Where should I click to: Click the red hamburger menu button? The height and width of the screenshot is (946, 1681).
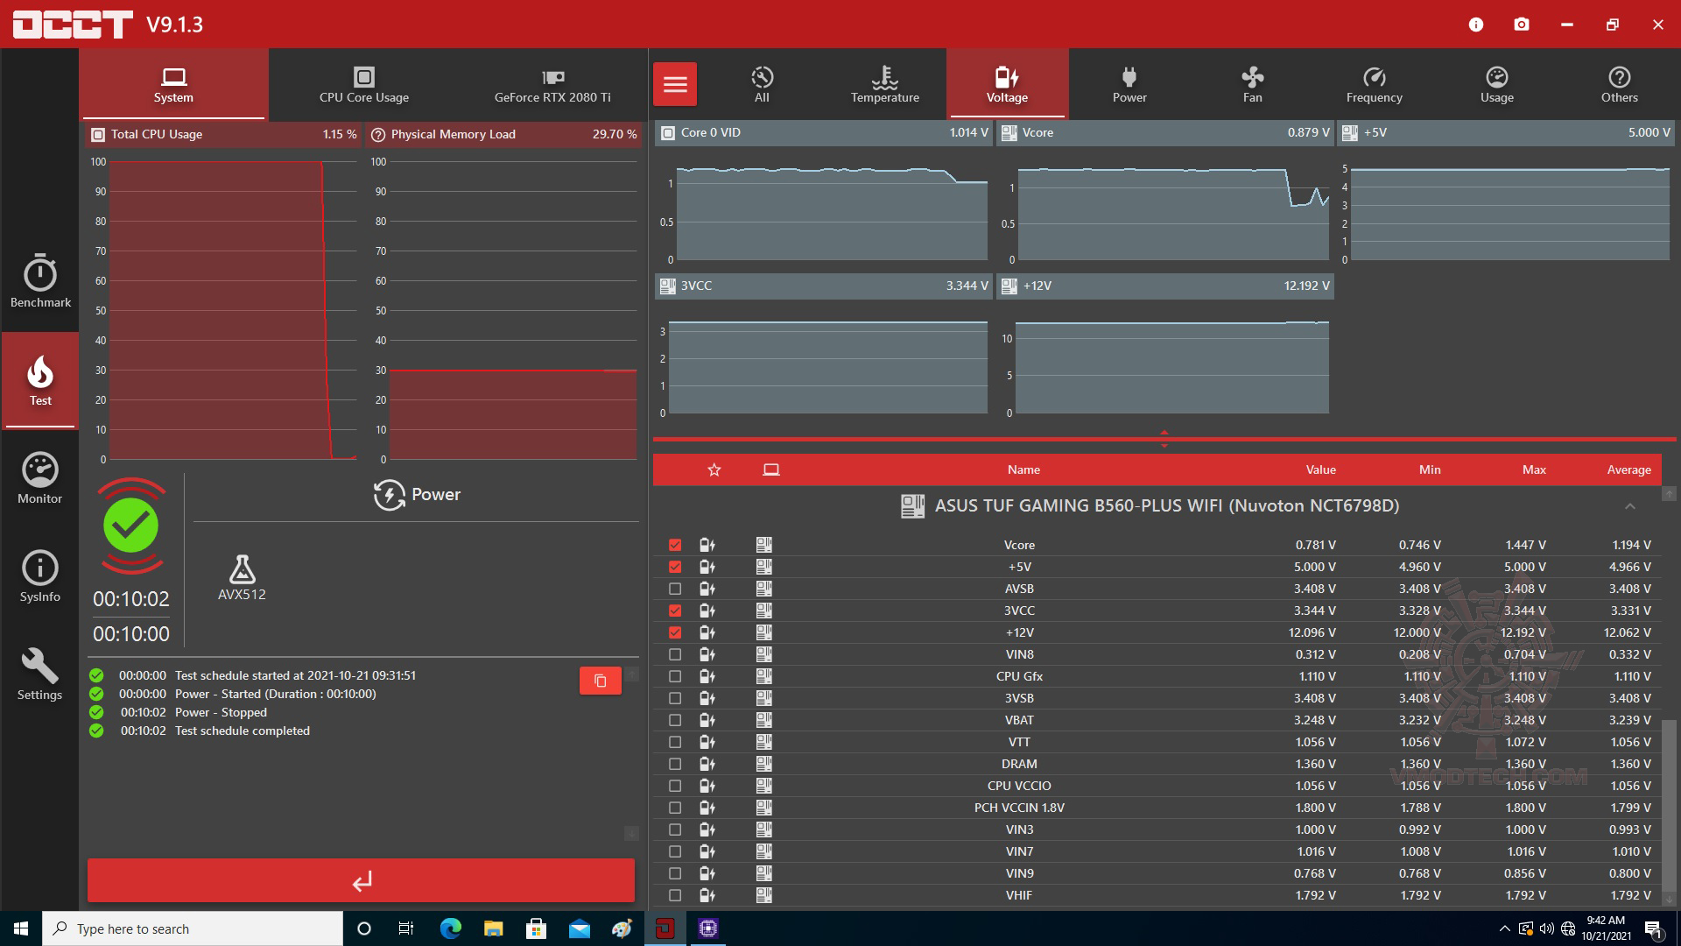(x=675, y=84)
